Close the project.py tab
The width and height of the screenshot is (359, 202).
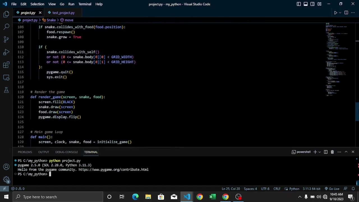coord(40,13)
